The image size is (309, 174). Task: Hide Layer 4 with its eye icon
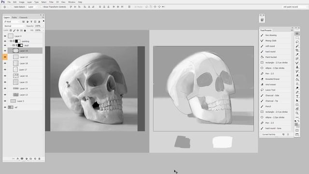pos(5,36)
